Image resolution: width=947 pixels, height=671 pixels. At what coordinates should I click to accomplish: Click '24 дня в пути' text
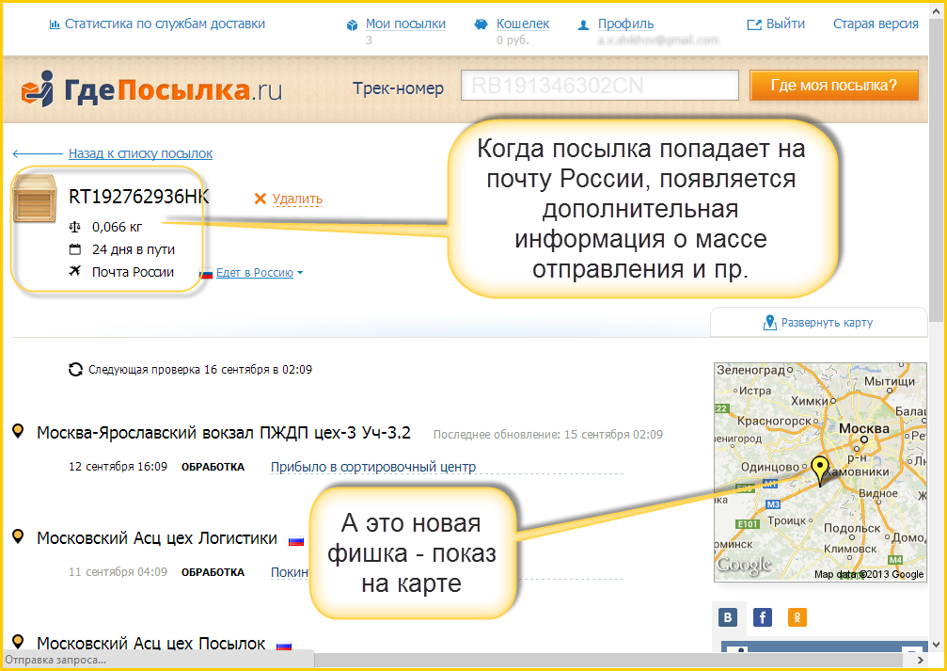click(x=134, y=249)
